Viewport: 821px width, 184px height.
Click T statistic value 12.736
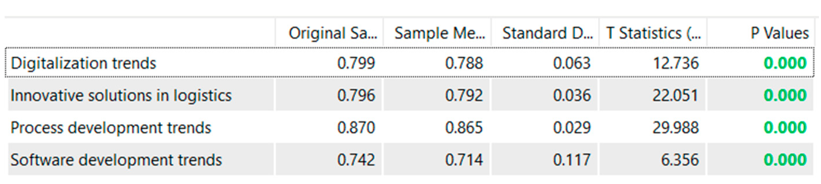(676, 63)
